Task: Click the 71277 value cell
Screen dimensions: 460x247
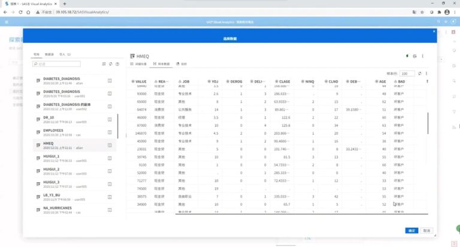Action: [142, 181]
